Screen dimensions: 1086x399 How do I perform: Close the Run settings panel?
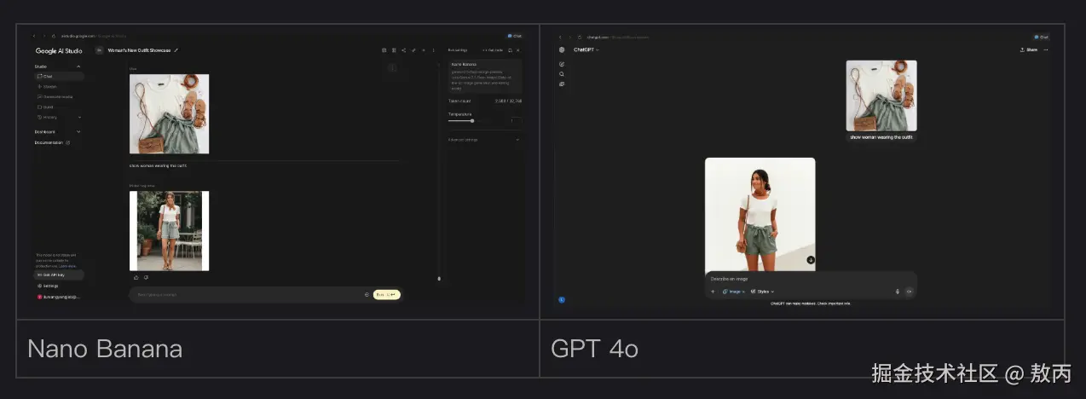(518, 50)
